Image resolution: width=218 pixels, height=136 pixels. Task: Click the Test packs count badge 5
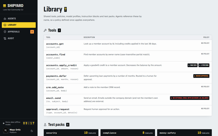click(68, 125)
